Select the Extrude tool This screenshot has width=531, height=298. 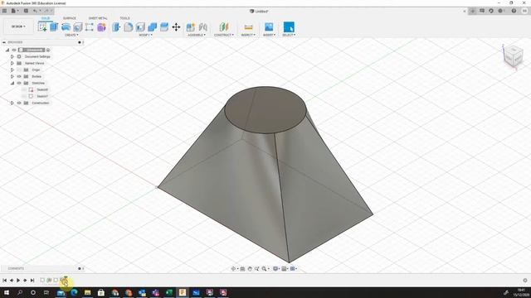54,27
